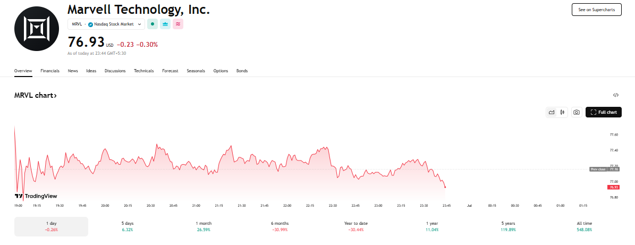
Task: Open the Bonds tab
Action: tap(242, 71)
